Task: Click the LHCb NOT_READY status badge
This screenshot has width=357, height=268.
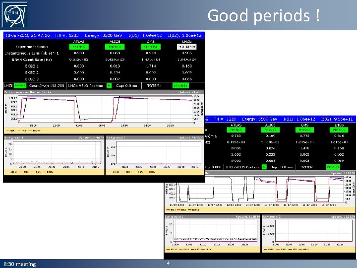Action: point(187,47)
